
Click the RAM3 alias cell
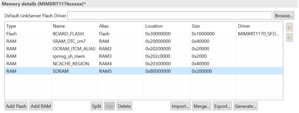[x=120, y=56]
